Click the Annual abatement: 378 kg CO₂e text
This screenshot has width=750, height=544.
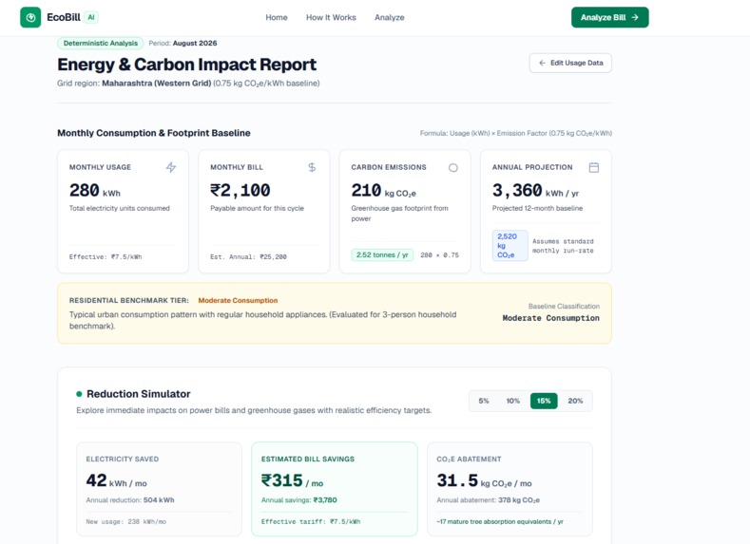pos(488,500)
